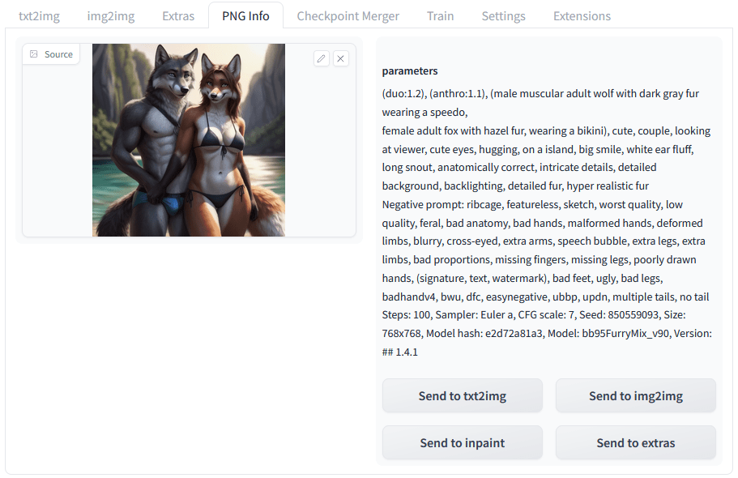Edit the source image with pencil icon

(322, 58)
